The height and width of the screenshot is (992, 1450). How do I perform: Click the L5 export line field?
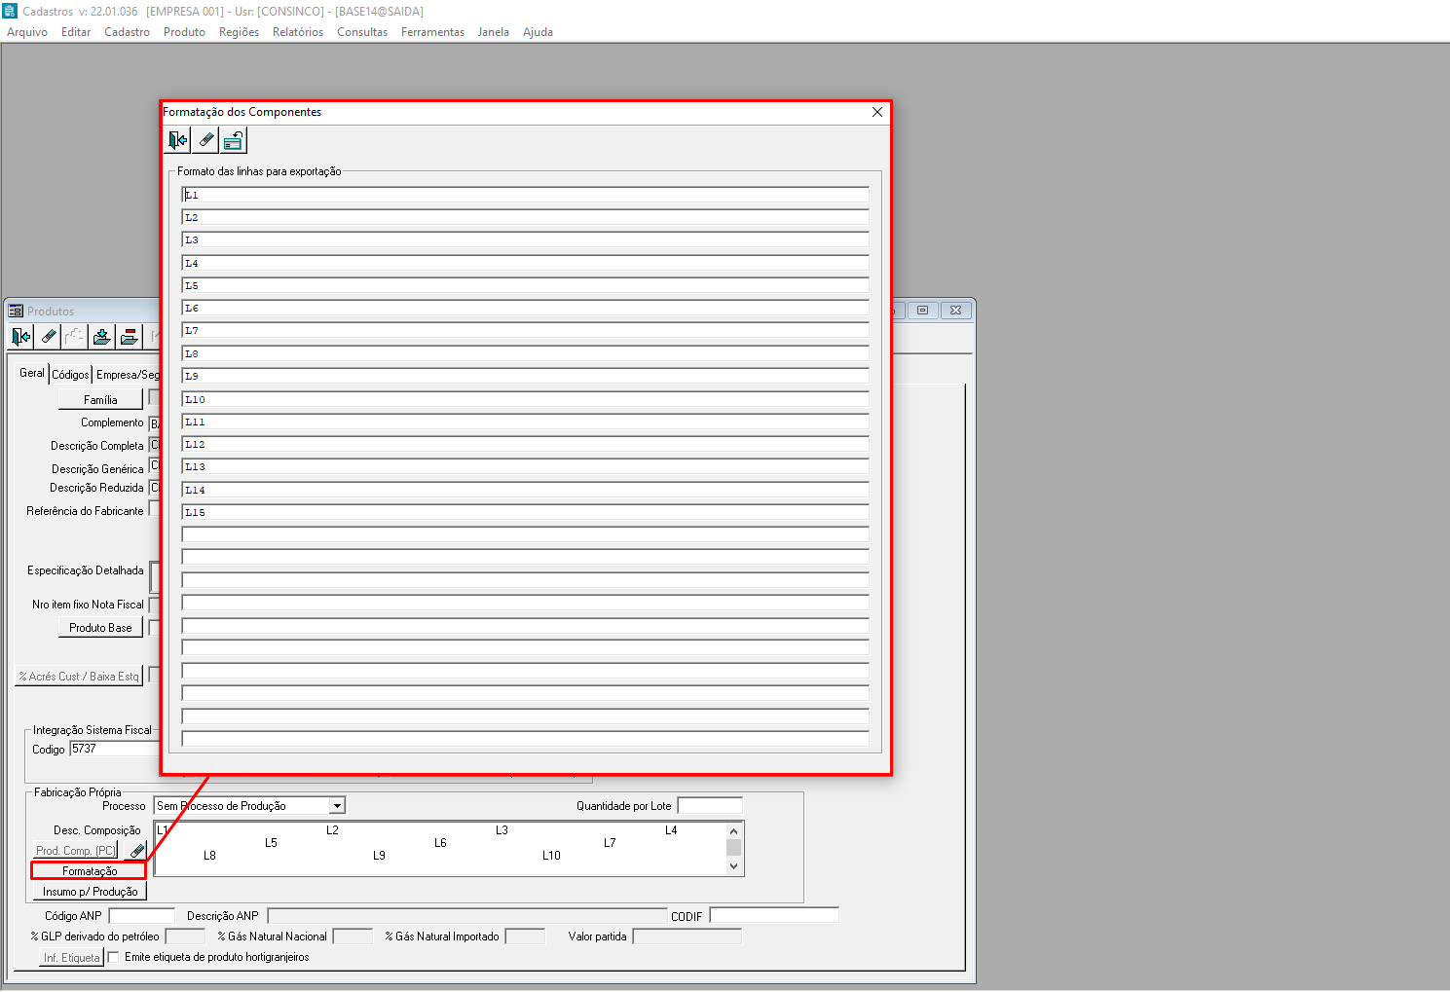tap(525, 285)
